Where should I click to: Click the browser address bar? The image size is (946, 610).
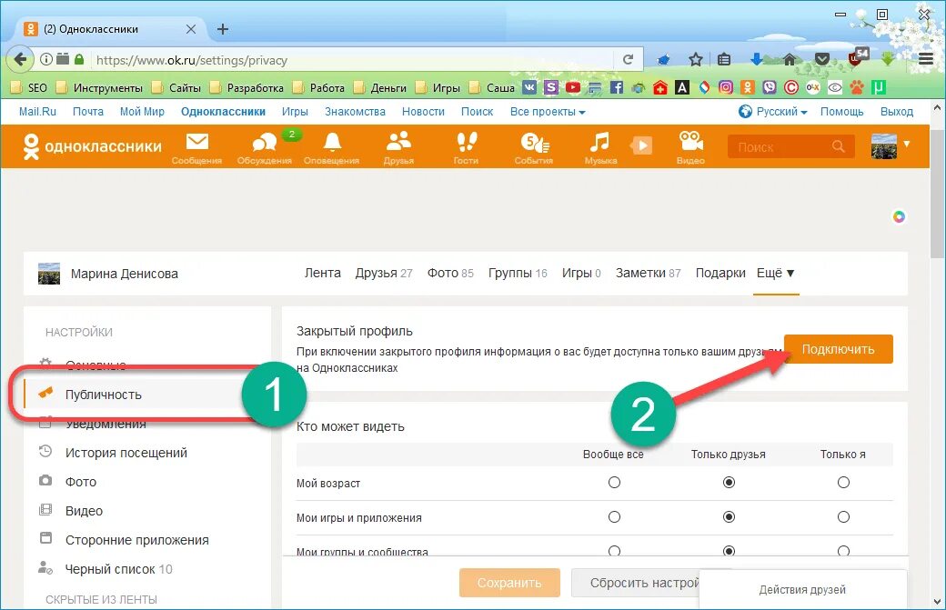point(353,60)
